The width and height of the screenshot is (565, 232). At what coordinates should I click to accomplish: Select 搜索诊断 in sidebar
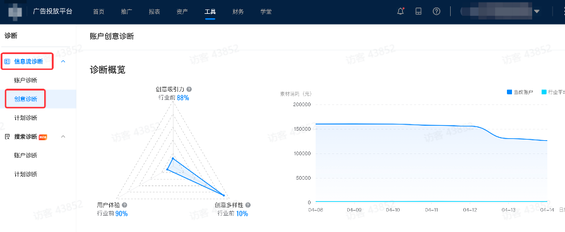26,136
